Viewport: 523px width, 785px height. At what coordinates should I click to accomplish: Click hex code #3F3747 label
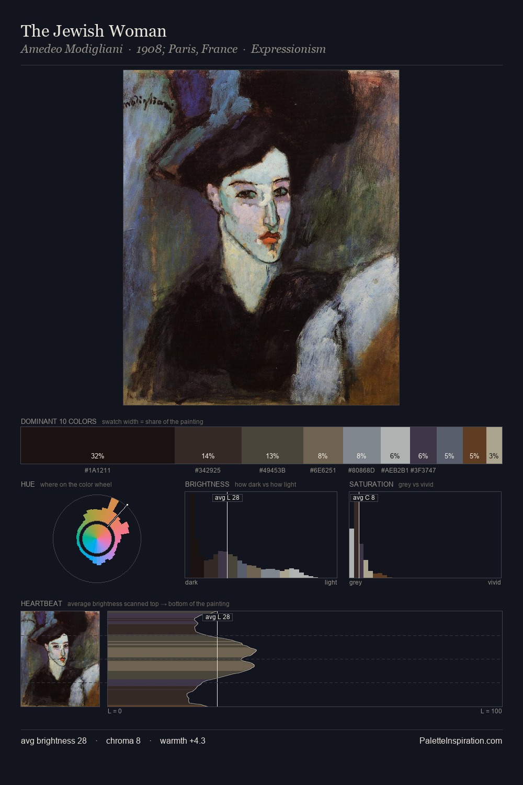pos(423,470)
